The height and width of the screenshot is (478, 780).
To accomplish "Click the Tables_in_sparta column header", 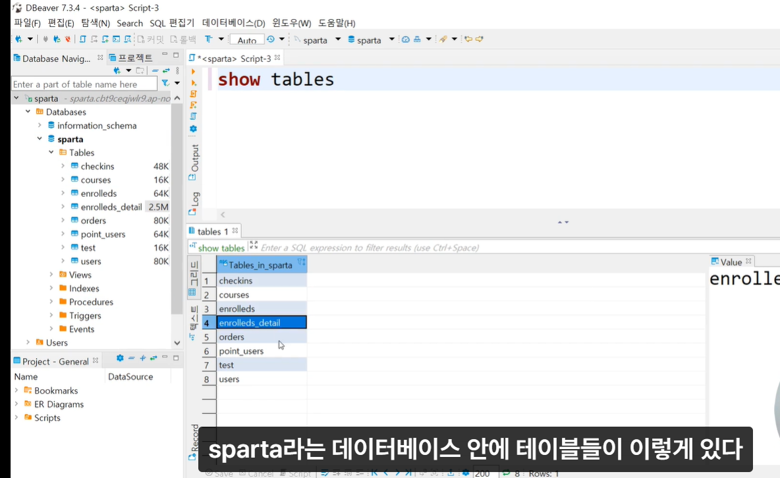I will coord(262,265).
